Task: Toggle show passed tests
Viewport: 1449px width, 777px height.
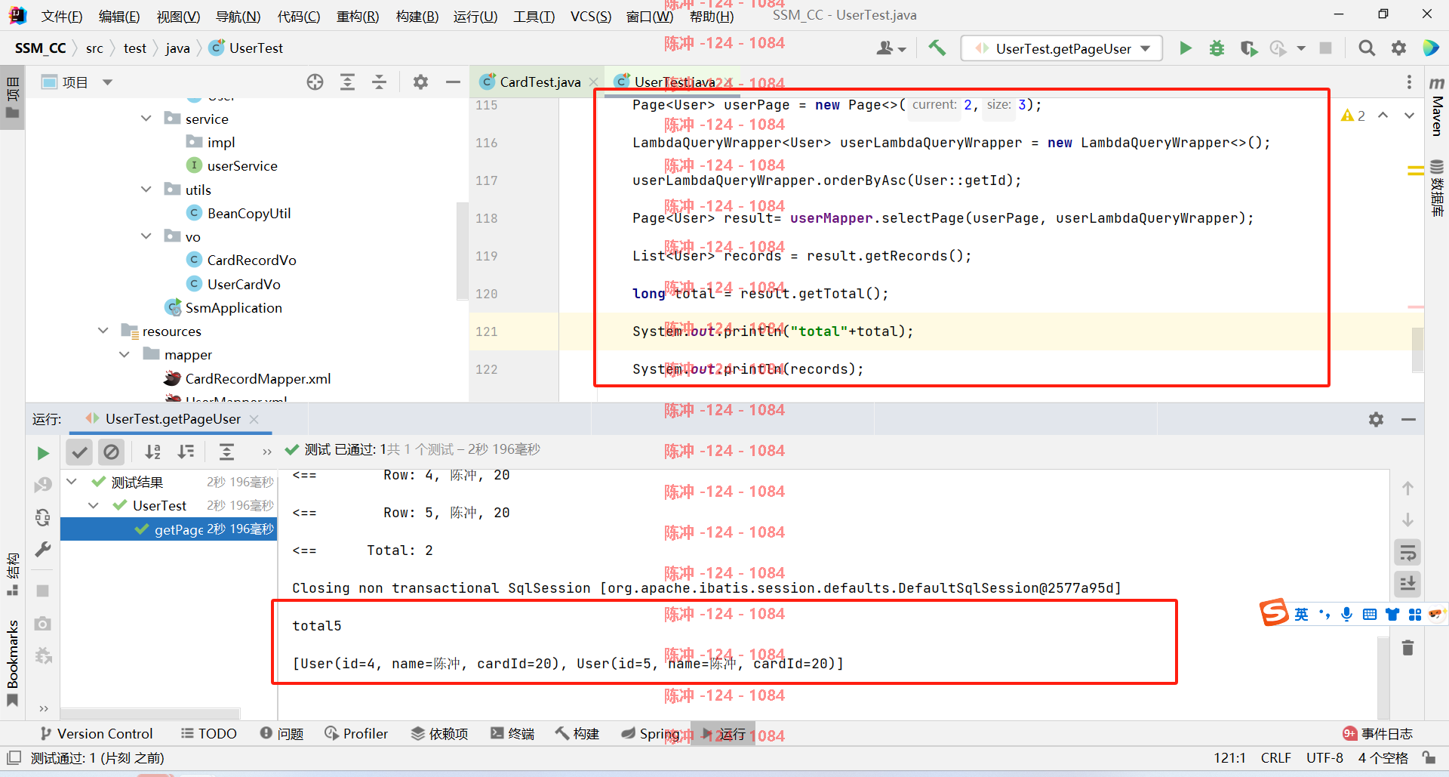Action: pos(79,452)
